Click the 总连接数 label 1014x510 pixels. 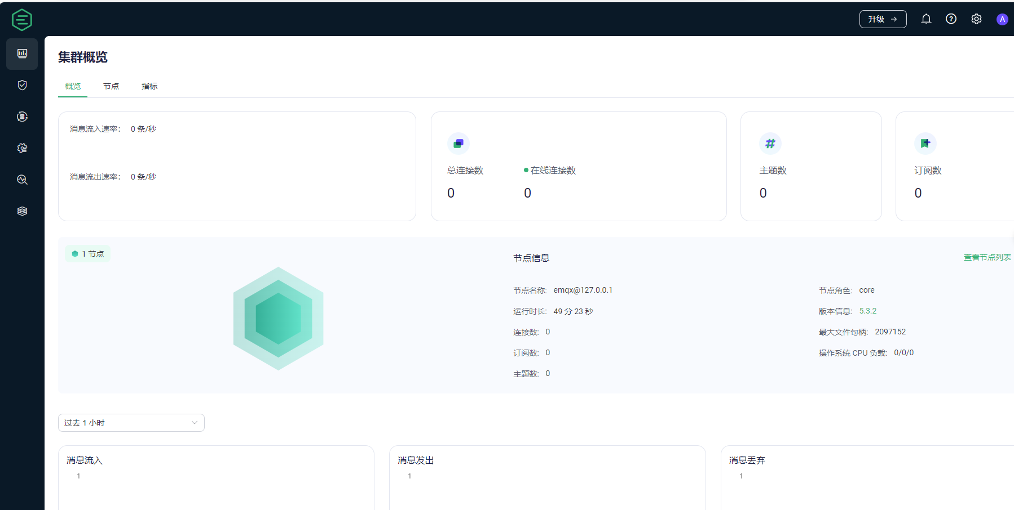pyautogui.click(x=465, y=171)
